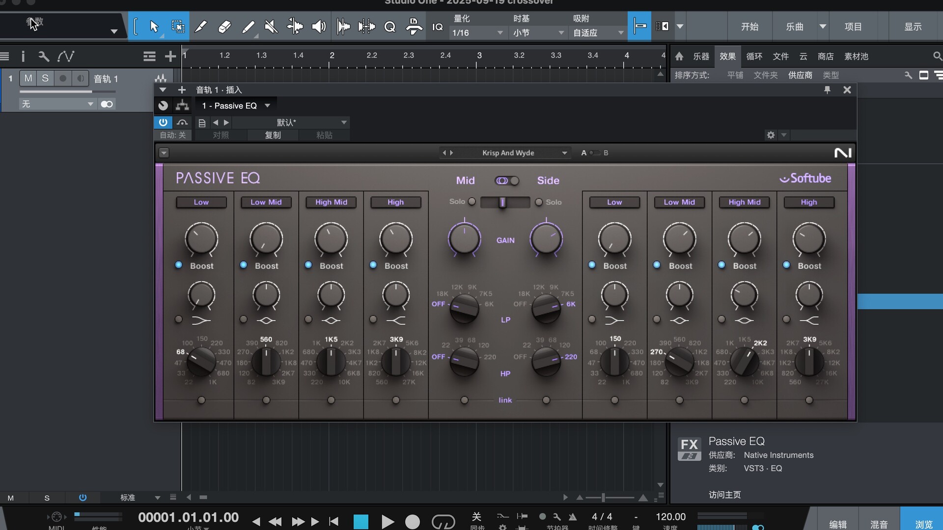Open the 吸附 自适应 dropdown
Viewport: 943px width, 530px height.
[x=598, y=33]
